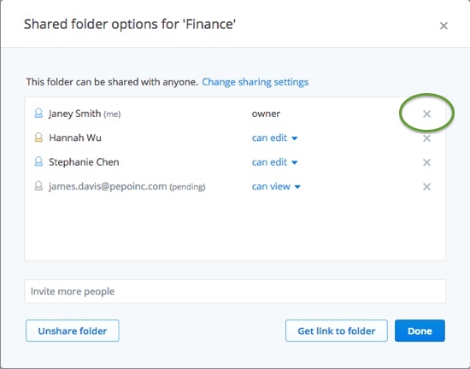
Task: Remove Janey Smith from the folder
Action: [426, 114]
